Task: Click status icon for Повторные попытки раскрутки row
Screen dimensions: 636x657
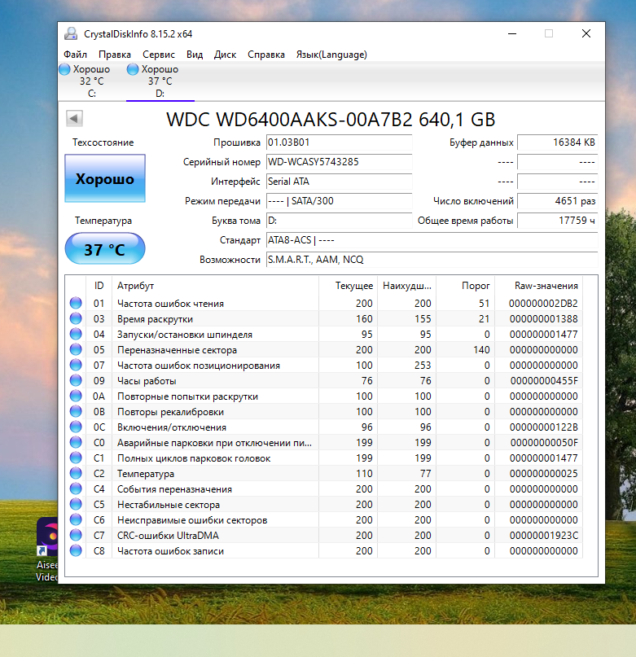Action: (76, 396)
